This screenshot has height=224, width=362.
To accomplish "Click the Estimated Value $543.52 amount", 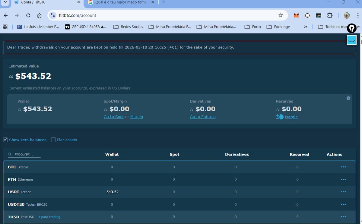I will [x=33, y=76].
